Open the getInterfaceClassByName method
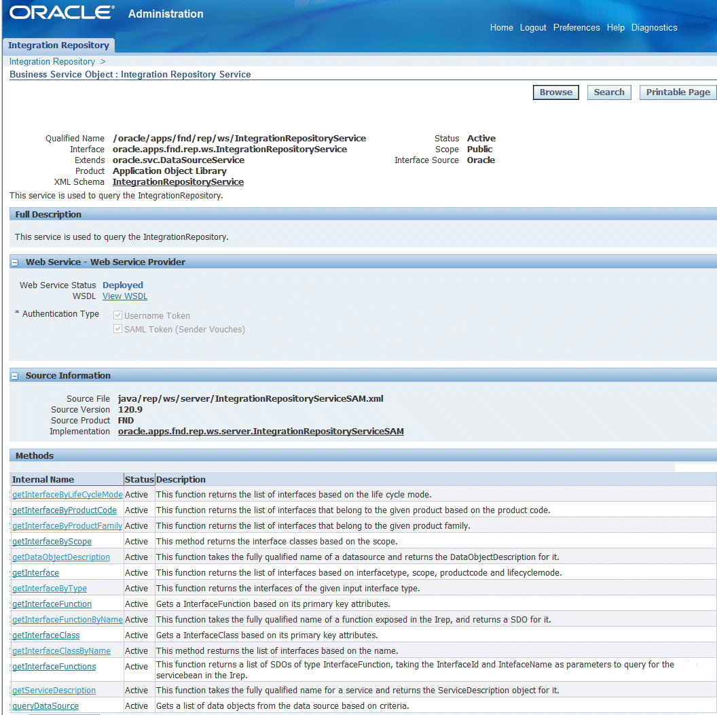 61,650
